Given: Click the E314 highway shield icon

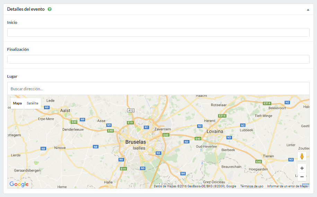Looking at the screenshot, I should pos(222,115).
